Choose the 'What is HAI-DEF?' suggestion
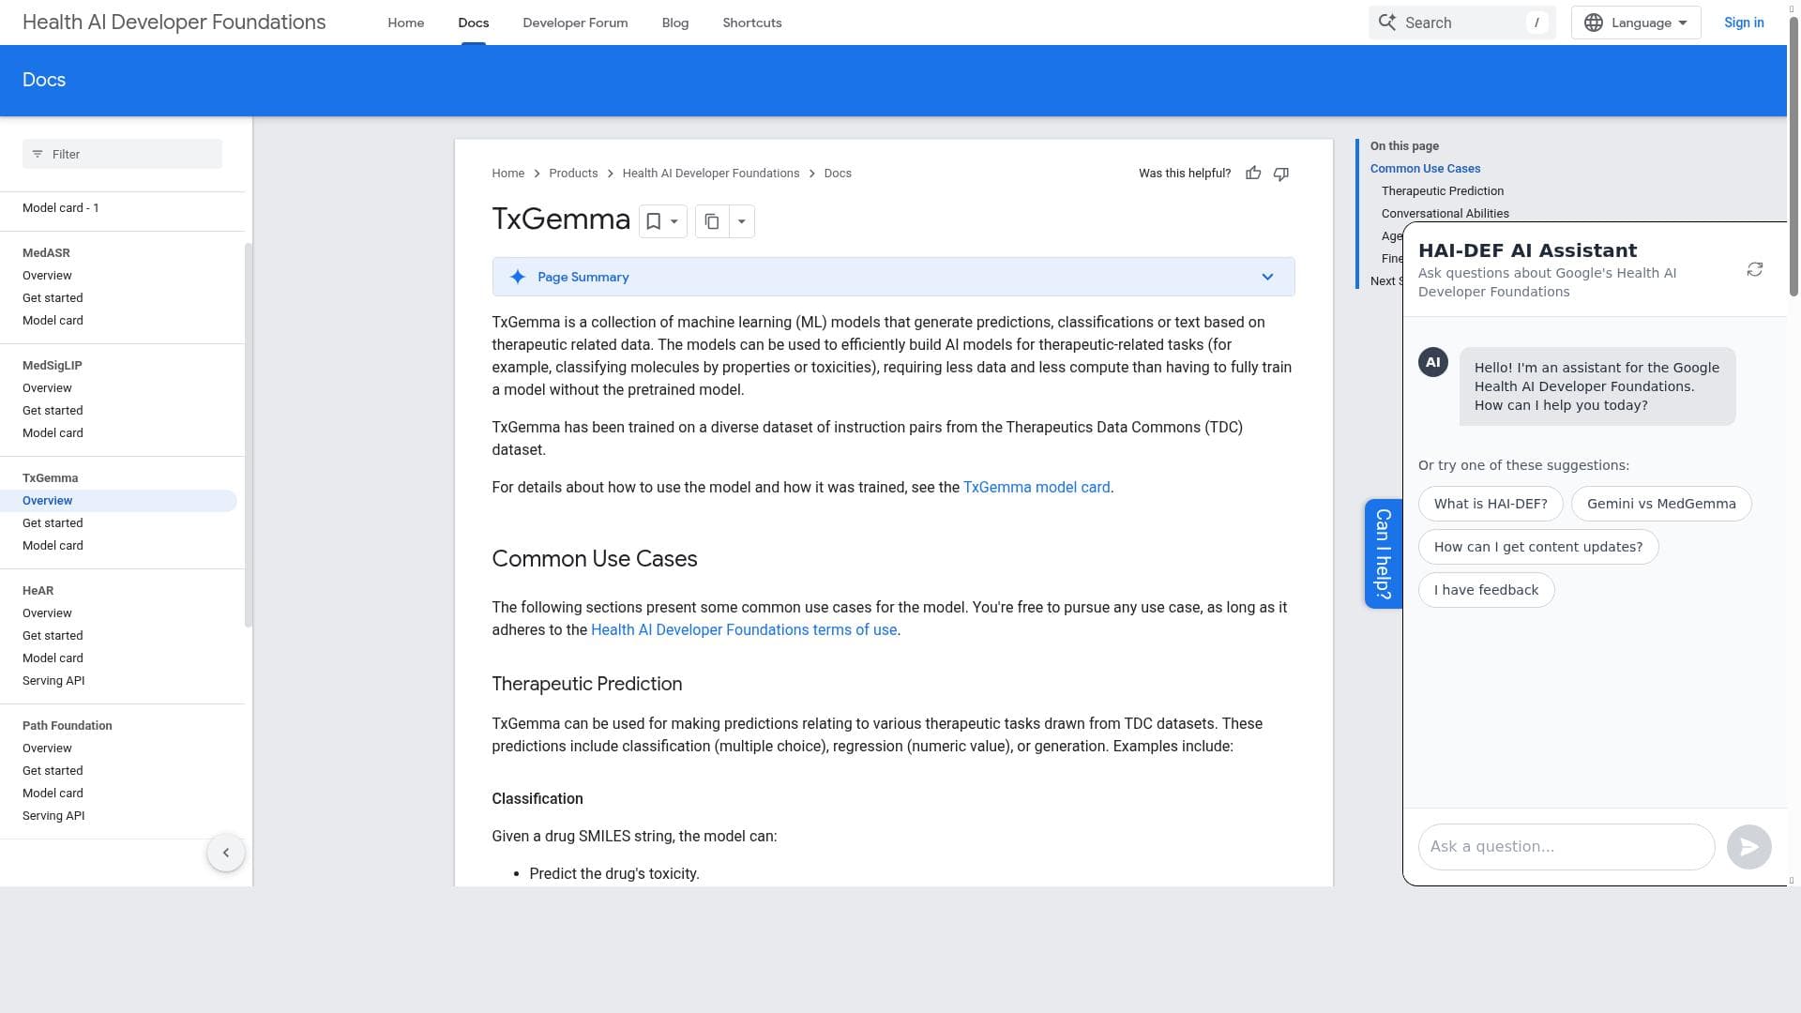1801x1013 pixels. pos(1491,504)
